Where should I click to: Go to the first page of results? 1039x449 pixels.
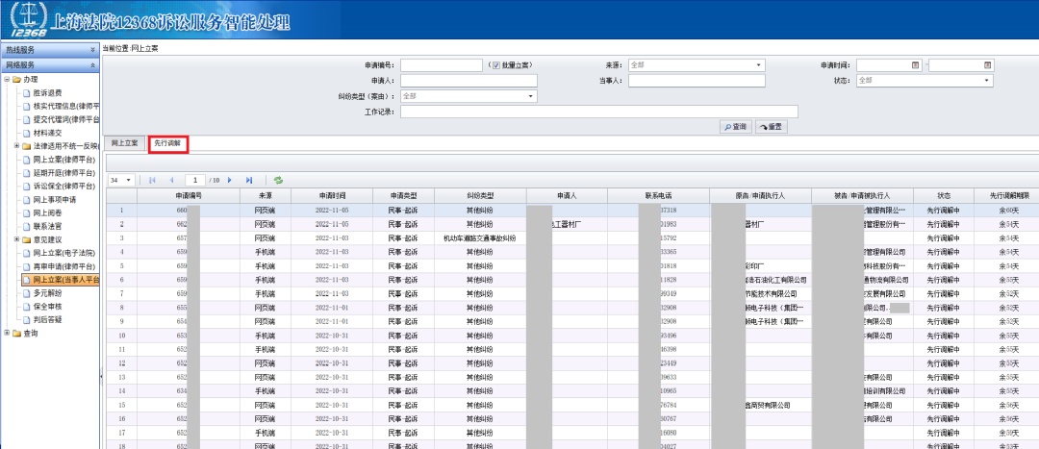pos(152,180)
